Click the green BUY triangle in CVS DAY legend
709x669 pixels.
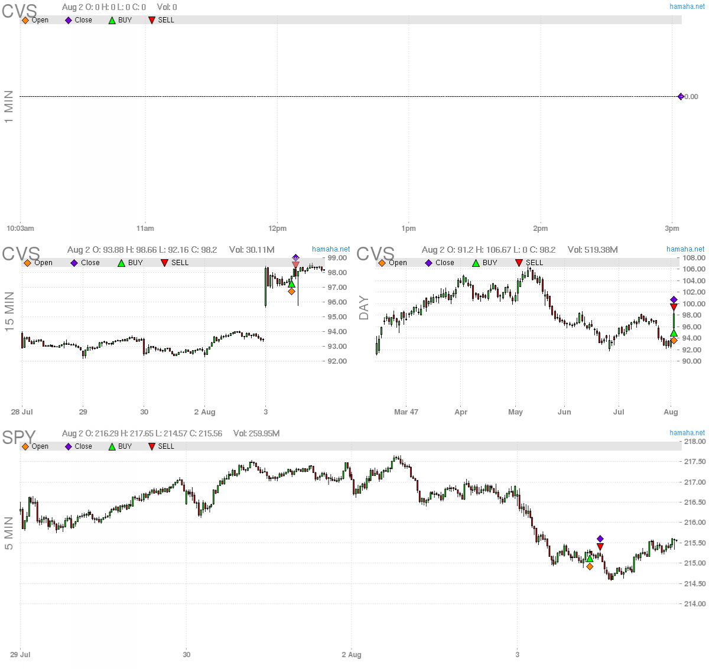click(x=476, y=263)
